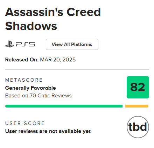Screen dimensions: 154x148
Task: Open View All Platforms
Action: coord(72,44)
